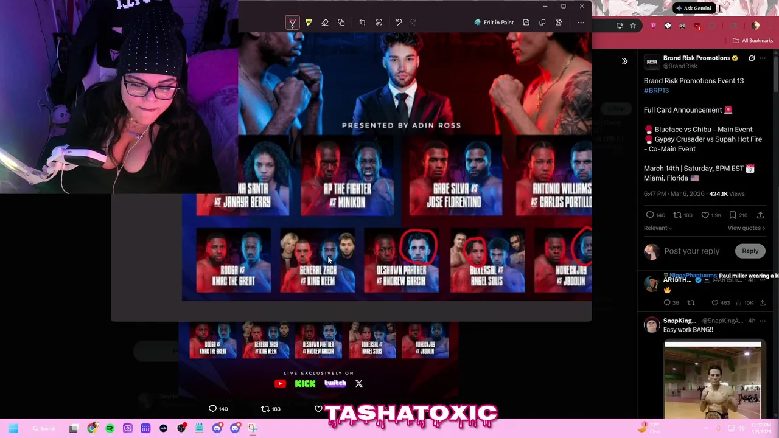This screenshot has width=779, height=438.
Task: Share the AR15TH reply
Action: point(762,302)
